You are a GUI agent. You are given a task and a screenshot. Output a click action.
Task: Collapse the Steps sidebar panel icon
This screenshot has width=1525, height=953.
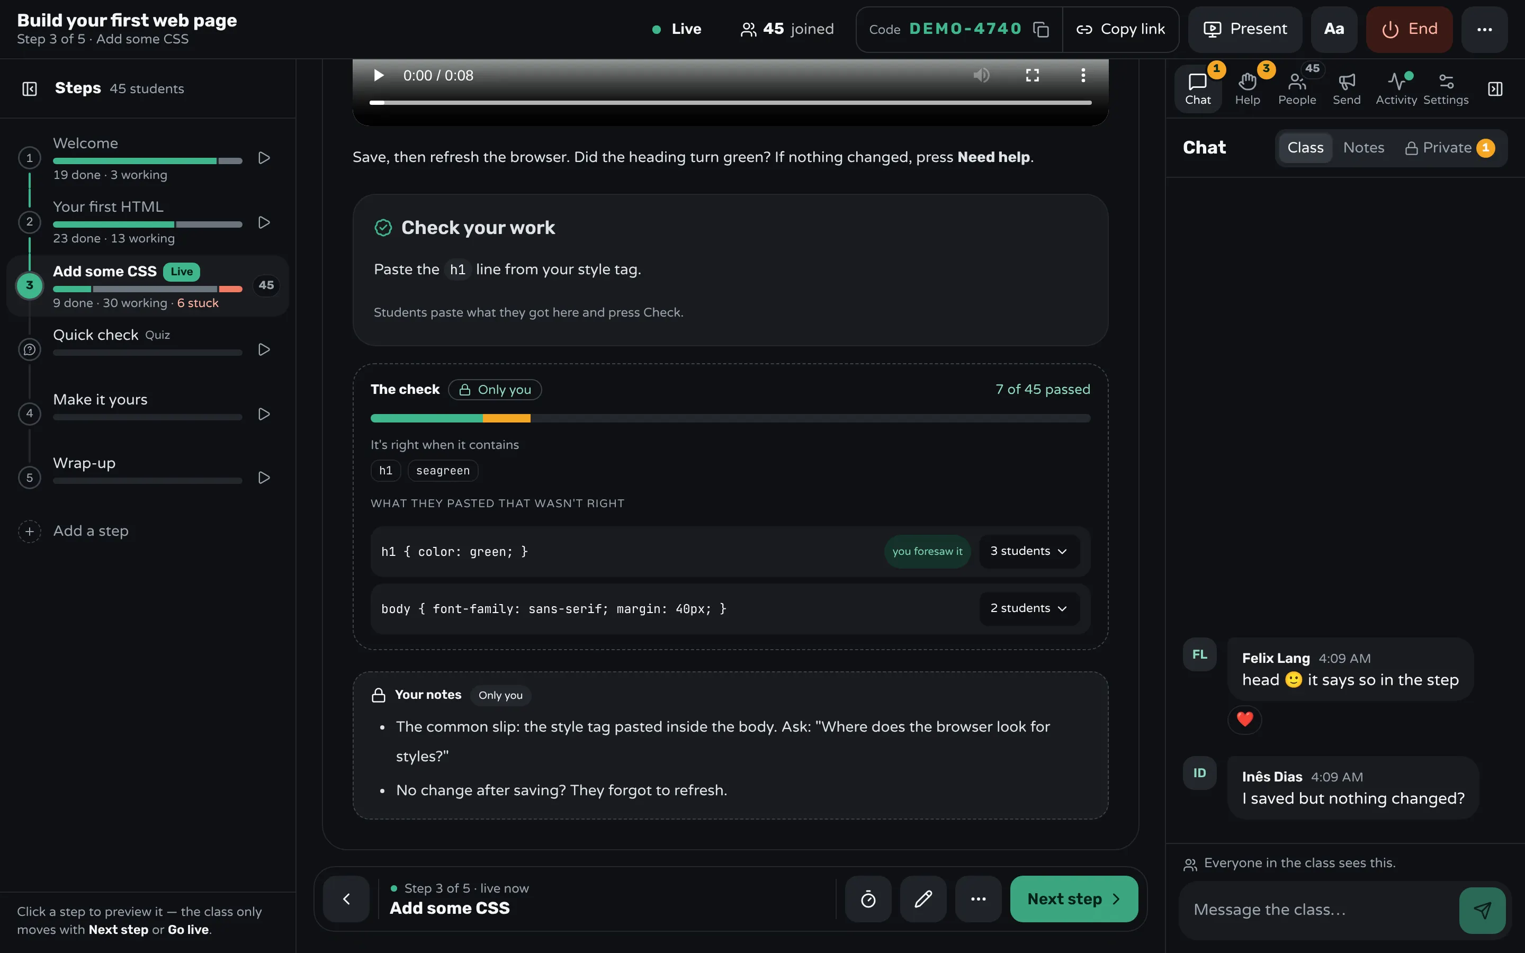tap(30, 89)
